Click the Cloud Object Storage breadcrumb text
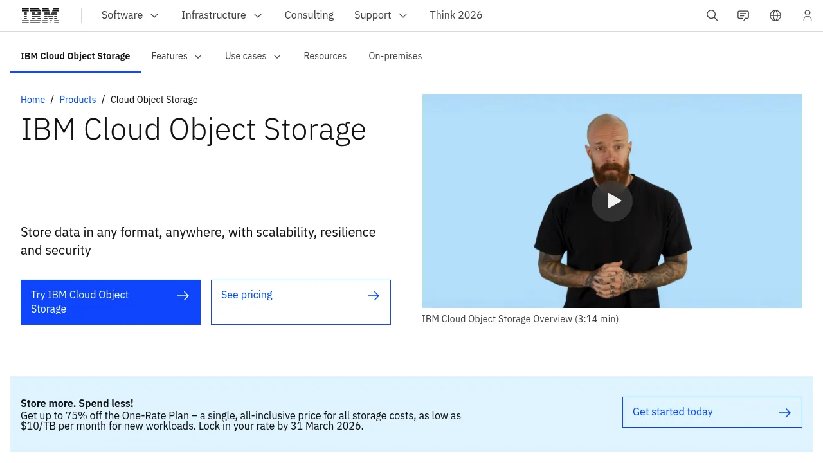The image size is (823, 463). point(154,100)
